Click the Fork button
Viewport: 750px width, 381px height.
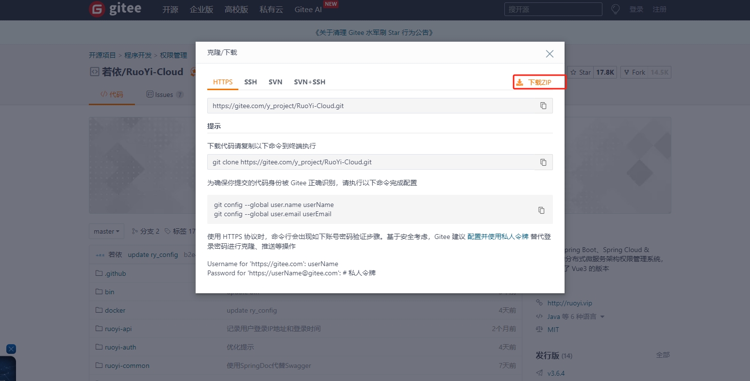(634, 72)
